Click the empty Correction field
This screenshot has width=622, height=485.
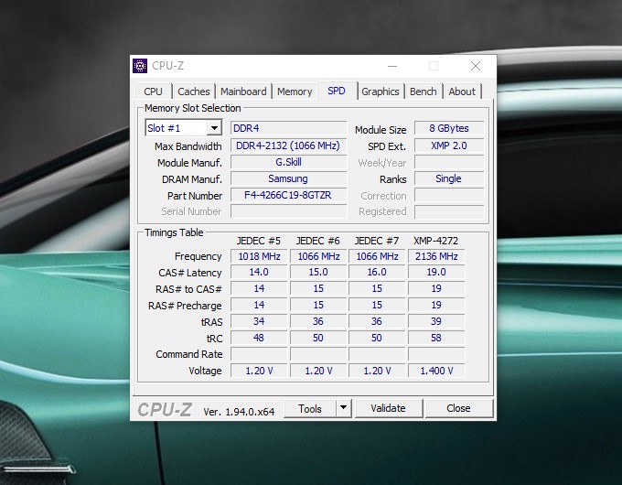click(449, 195)
